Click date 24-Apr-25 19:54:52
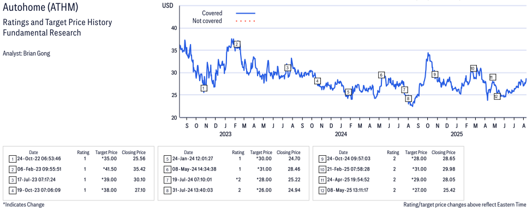This screenshot has height=208, width=532. 349,180
